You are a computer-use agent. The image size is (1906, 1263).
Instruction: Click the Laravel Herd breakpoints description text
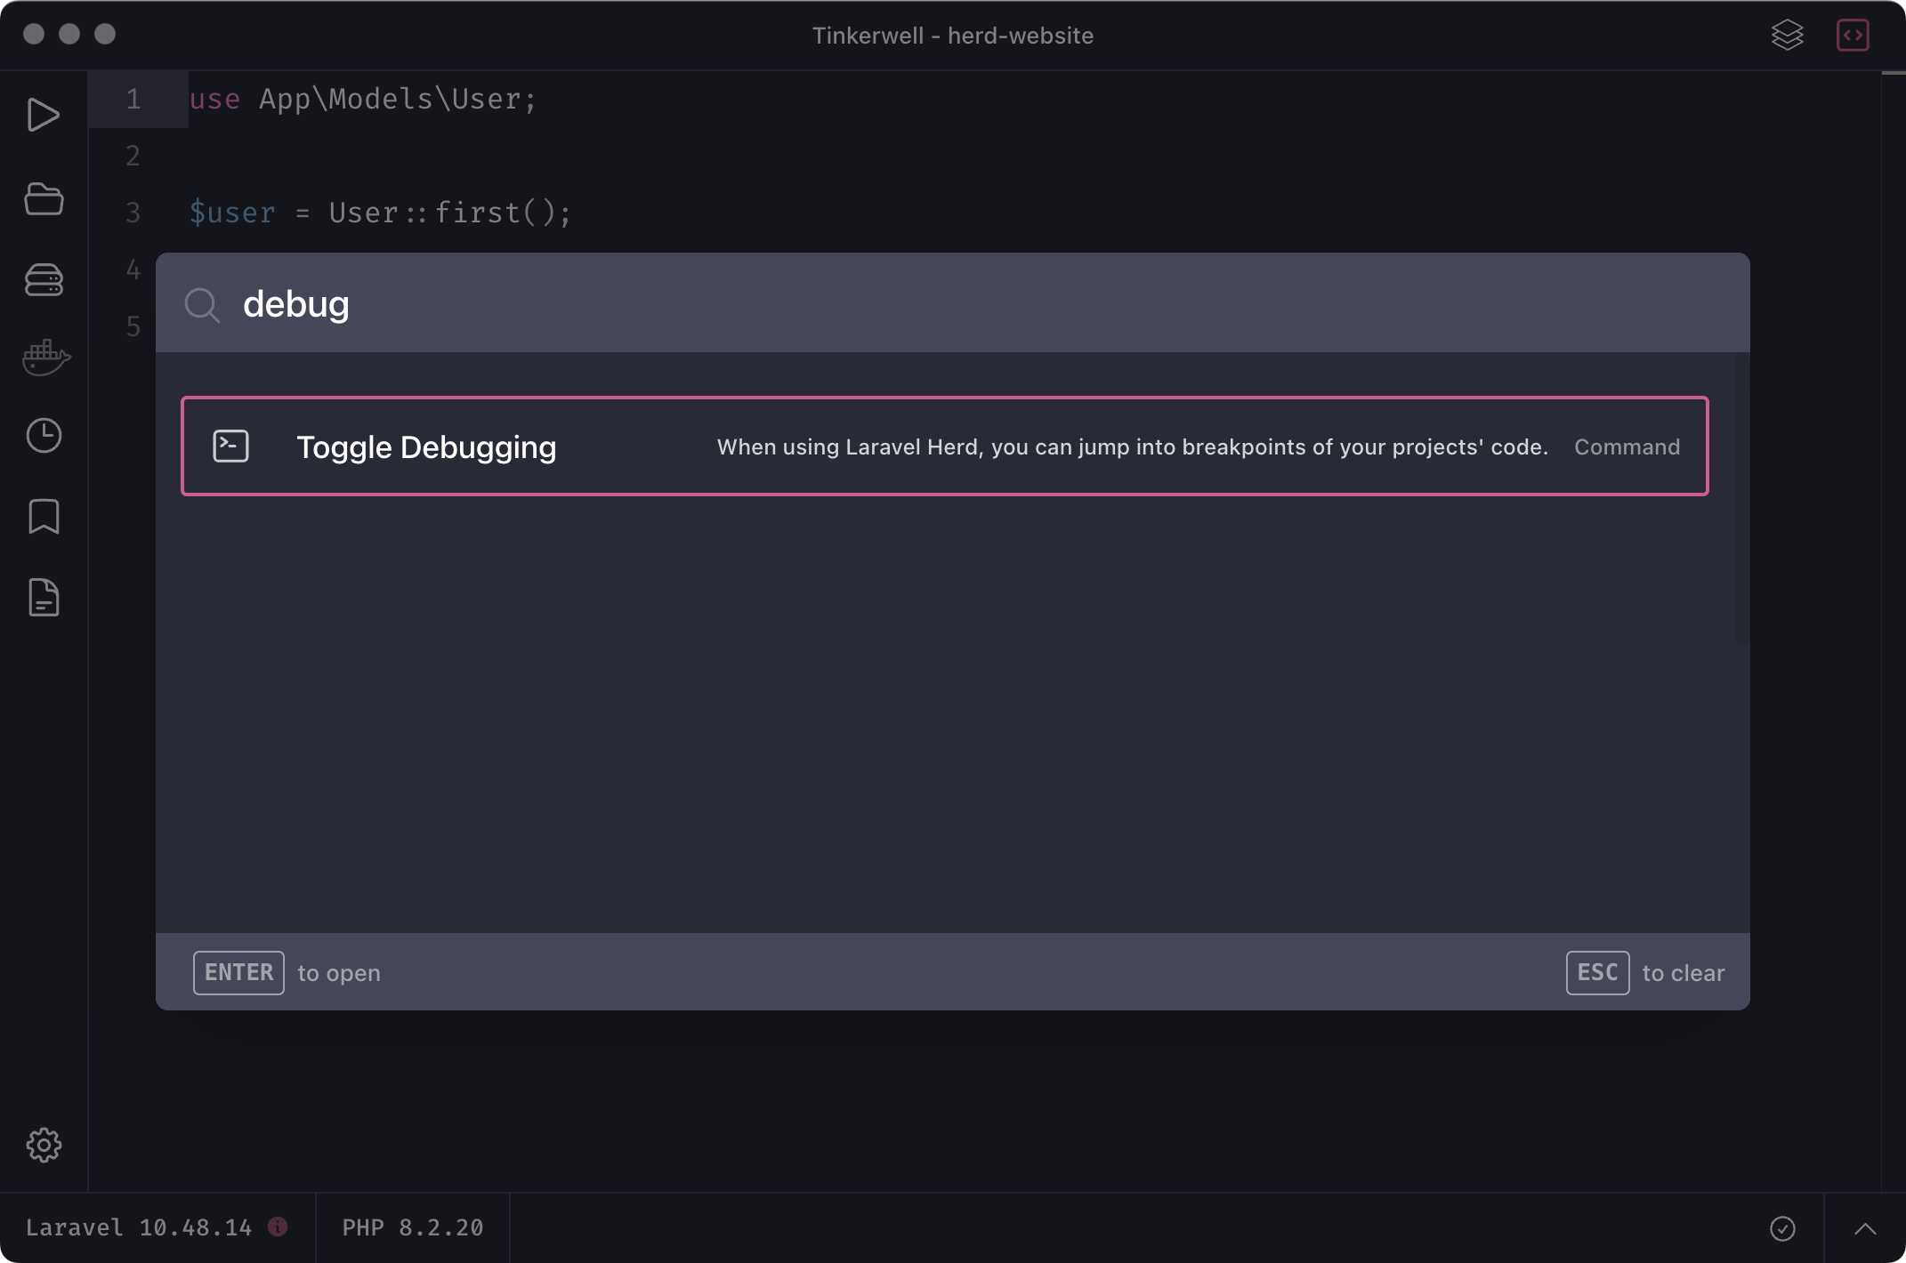(1132, 446)
